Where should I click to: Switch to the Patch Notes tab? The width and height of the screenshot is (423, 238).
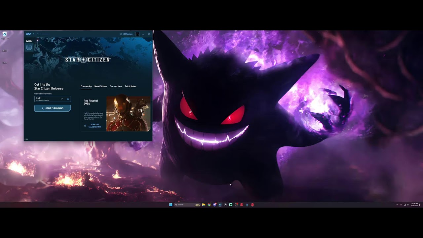click(131, 86)
